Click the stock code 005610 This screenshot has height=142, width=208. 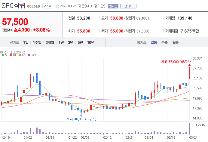coord(33,6)
